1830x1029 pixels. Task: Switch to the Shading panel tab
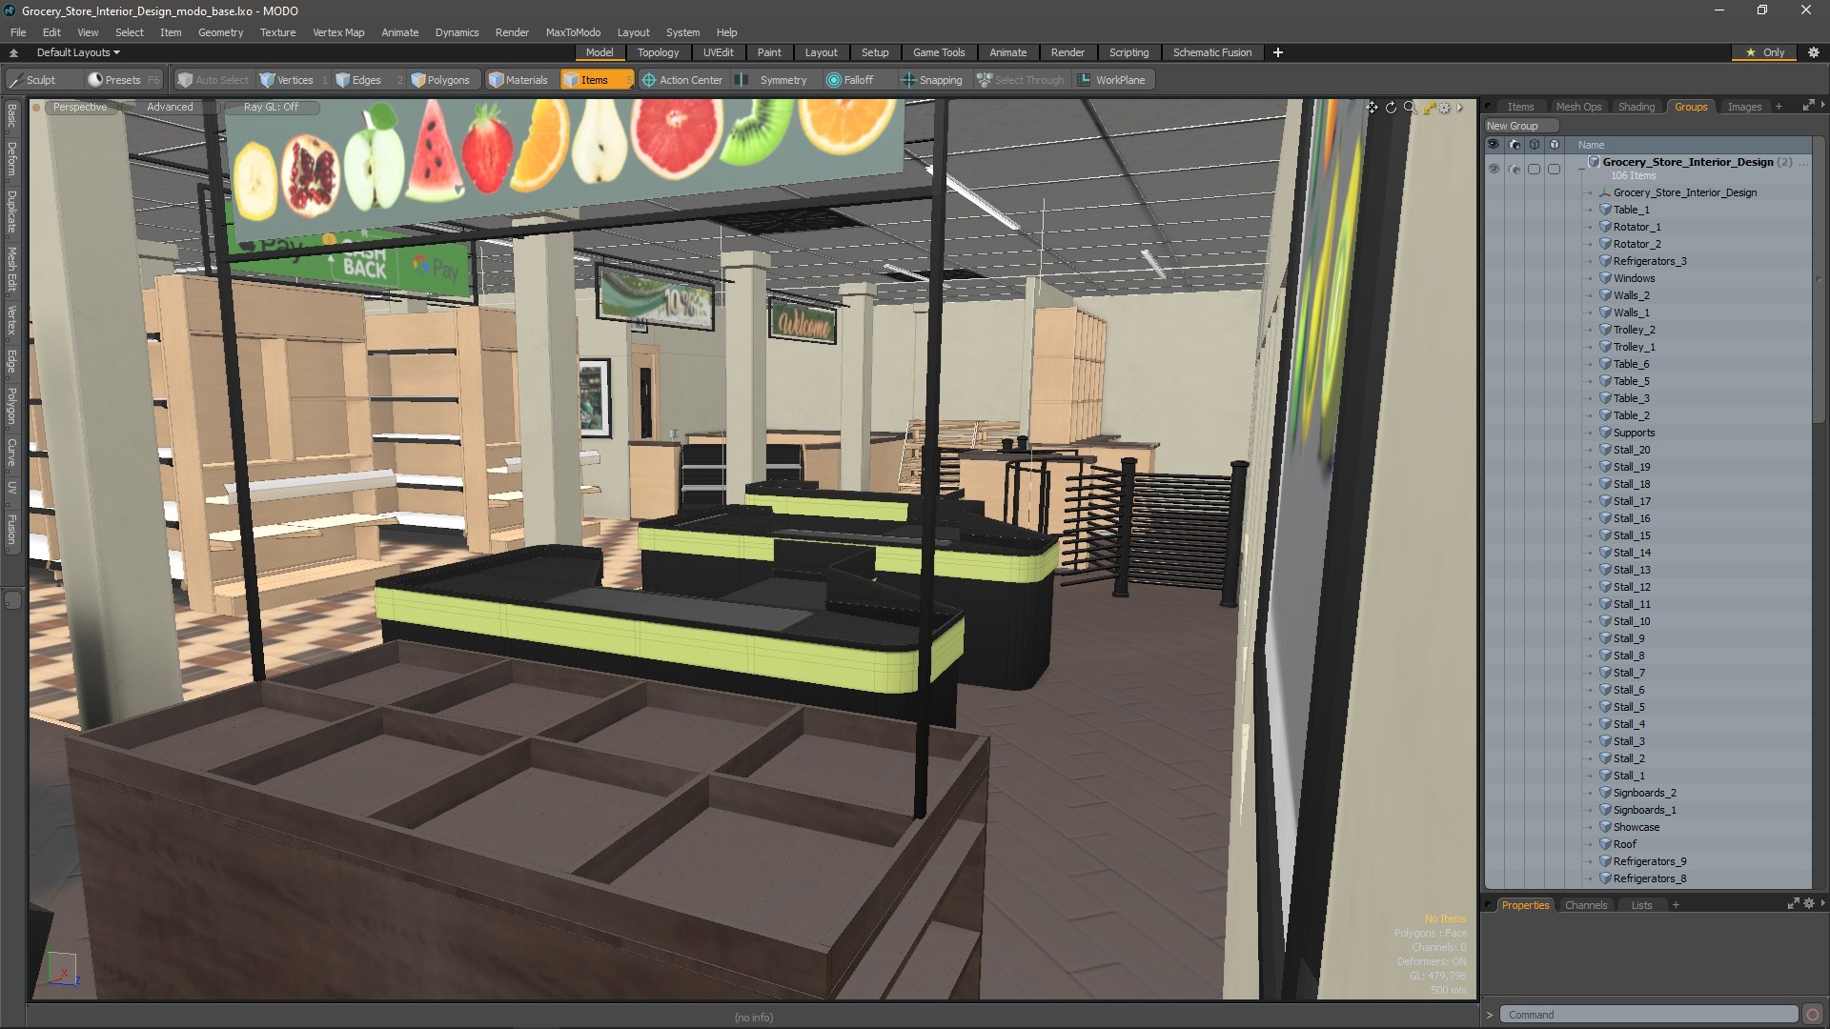(1636, 107)
